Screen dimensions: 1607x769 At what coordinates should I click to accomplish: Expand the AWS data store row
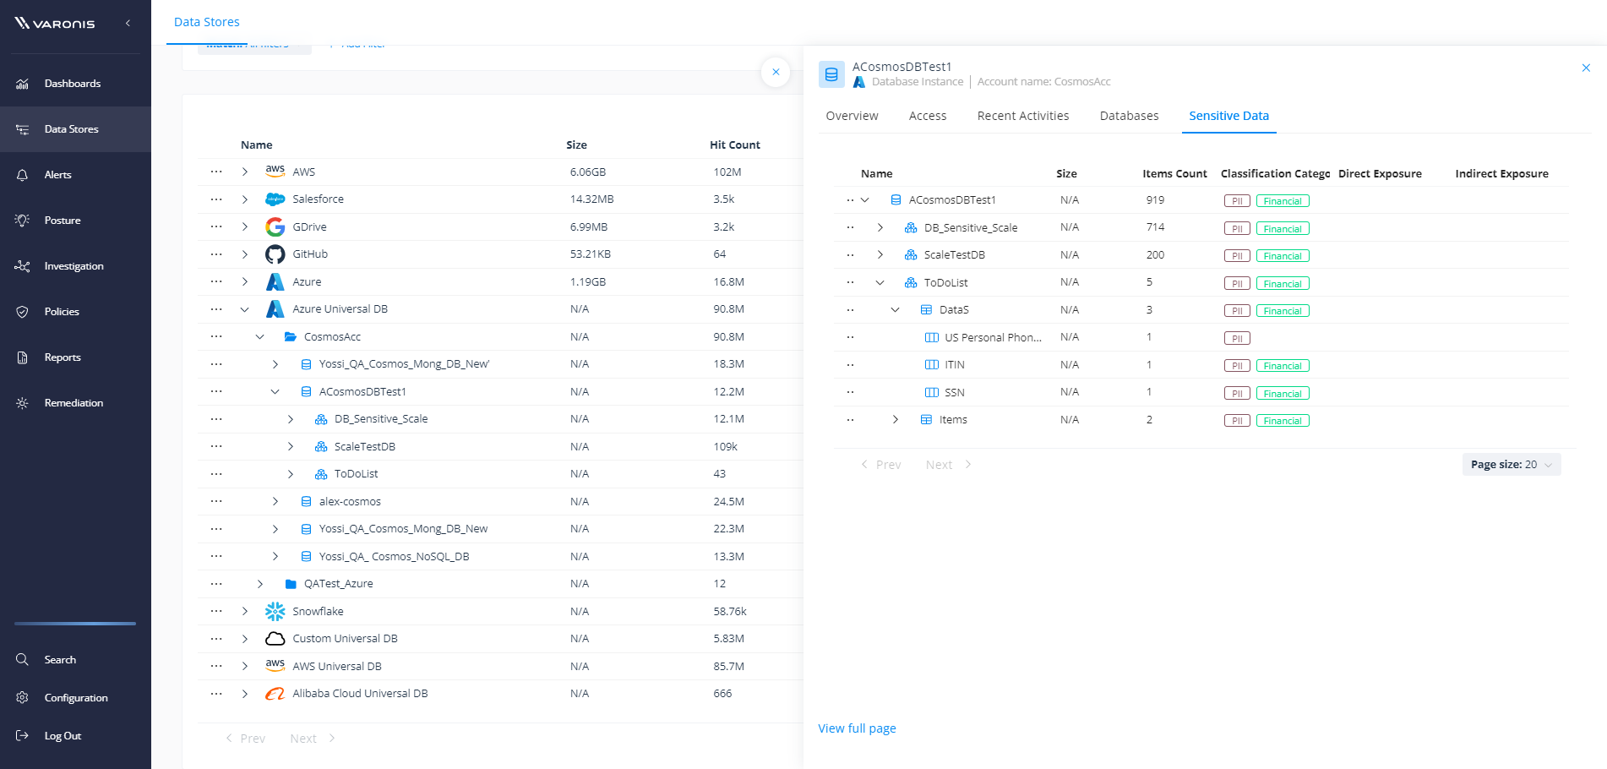[x=245, y=172]
